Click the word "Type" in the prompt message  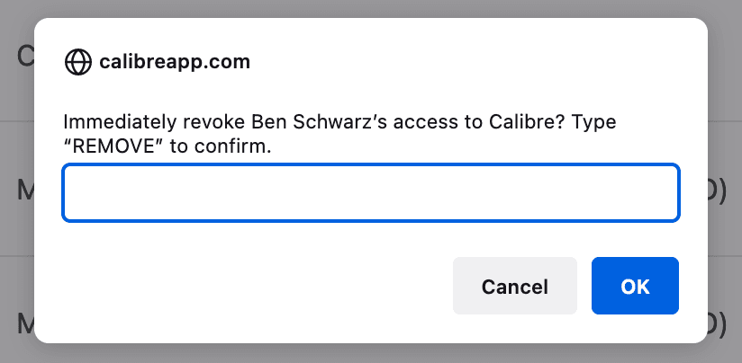pos(593,121)
